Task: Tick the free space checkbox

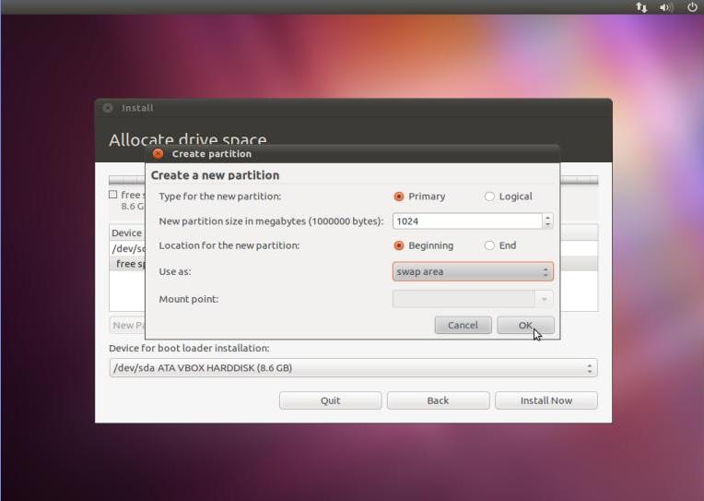Action: coord(113,195)
